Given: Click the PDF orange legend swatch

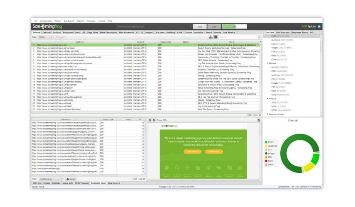Looking at the screenshot, I should coord(266,157).
